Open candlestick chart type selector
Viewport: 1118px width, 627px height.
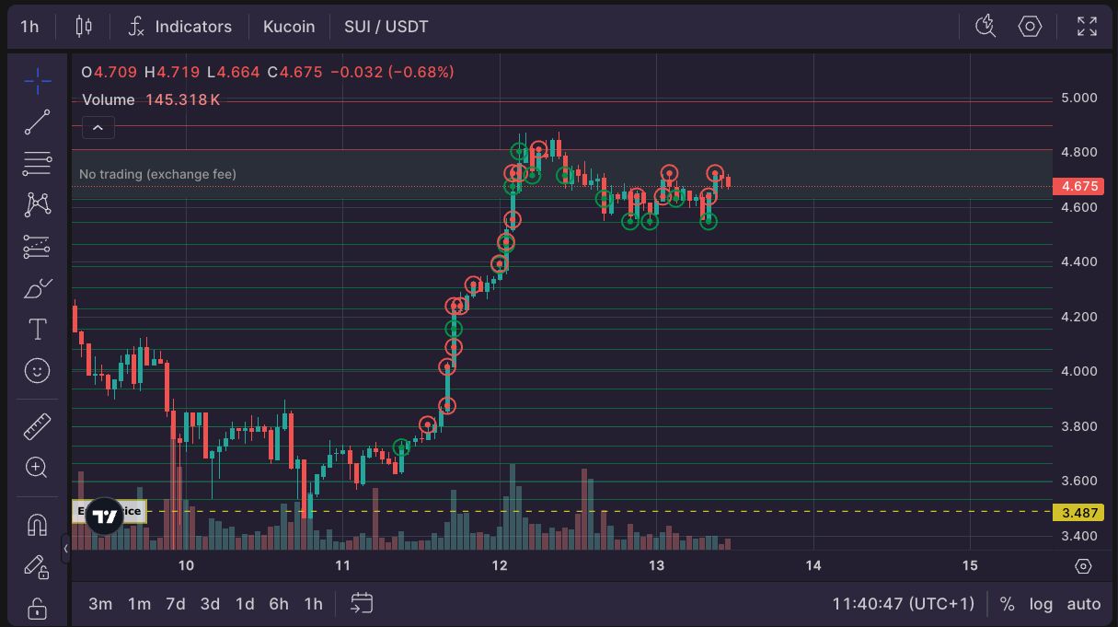tap(84, 27)
